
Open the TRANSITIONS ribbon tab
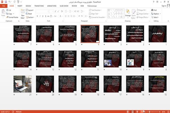click(39, 6)
